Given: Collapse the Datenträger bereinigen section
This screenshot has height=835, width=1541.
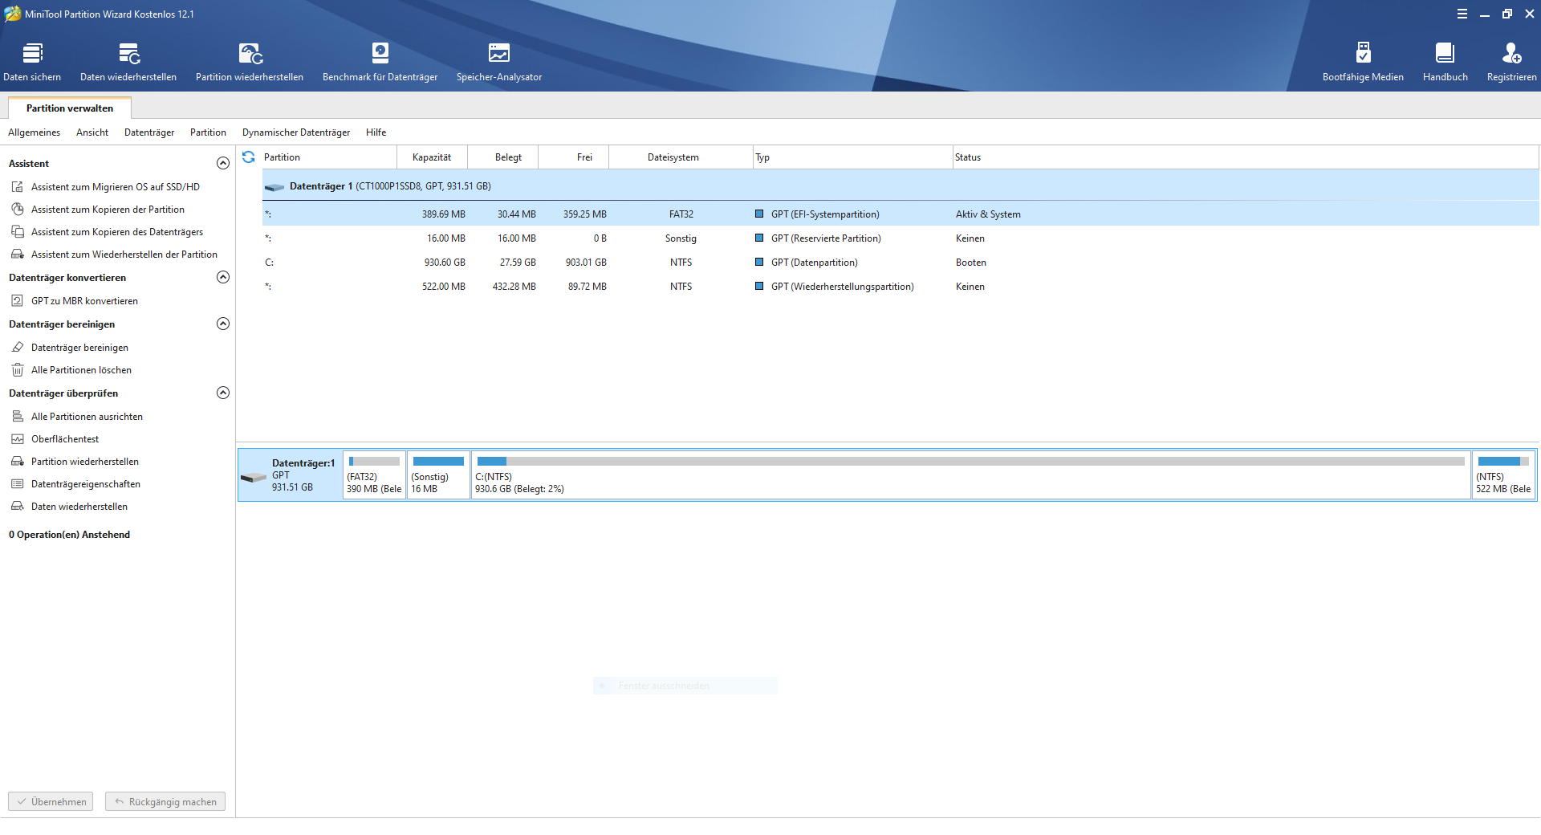Looking at the screenshot, I should click(x=223, y=324).
